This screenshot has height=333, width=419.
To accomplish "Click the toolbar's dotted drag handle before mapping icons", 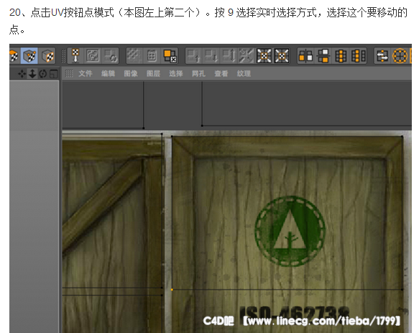I will coord(63,56).
